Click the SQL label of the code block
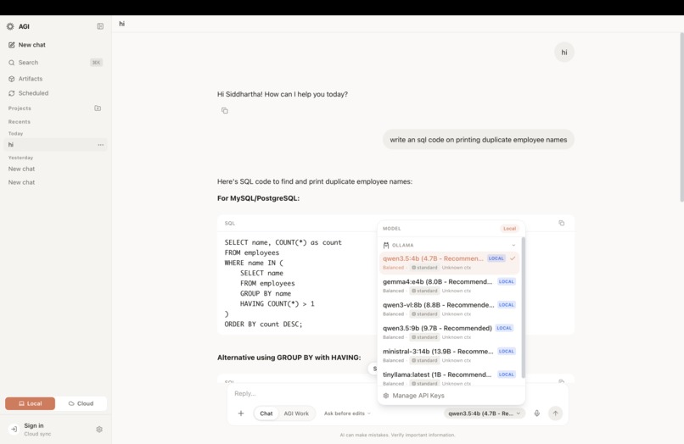The width and height of the screenshot is (684, 444). click(x=230, y=223)
